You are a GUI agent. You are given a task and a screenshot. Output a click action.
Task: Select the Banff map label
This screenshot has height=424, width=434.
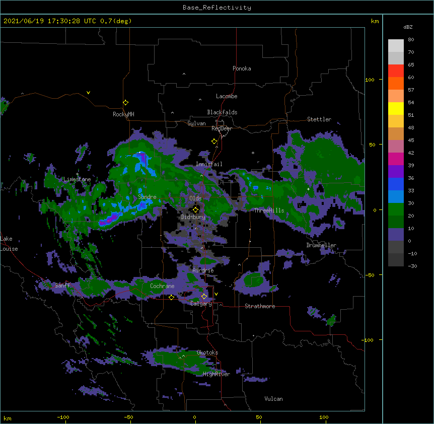(x=62, y=286)
